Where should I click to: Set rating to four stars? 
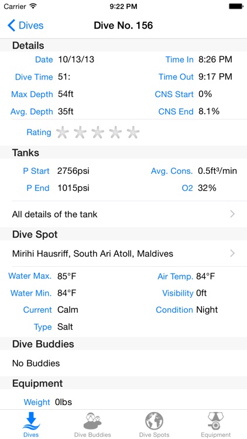tap(115, 132)
